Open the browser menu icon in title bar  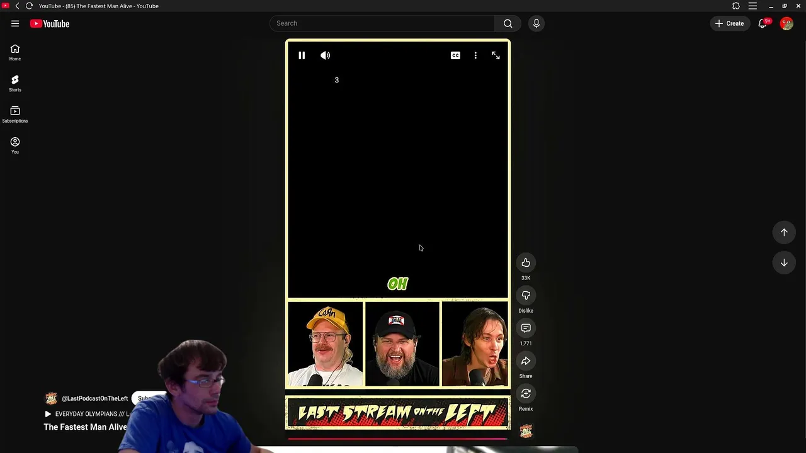pyautogui.click(x=752, y=6)
